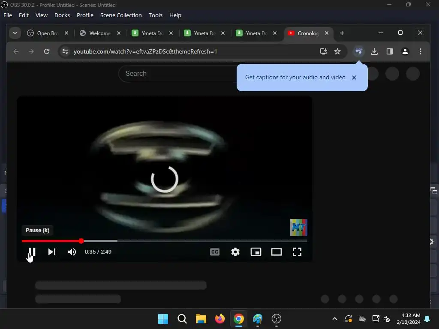
Task: Click the MT channel watermark thumbnail
Action: [x=299, y=227]
